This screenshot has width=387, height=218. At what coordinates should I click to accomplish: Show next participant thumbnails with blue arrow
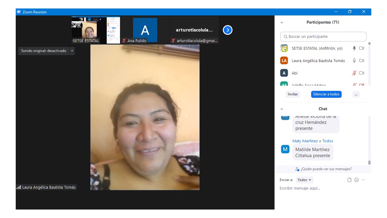(x=228, y=30)
